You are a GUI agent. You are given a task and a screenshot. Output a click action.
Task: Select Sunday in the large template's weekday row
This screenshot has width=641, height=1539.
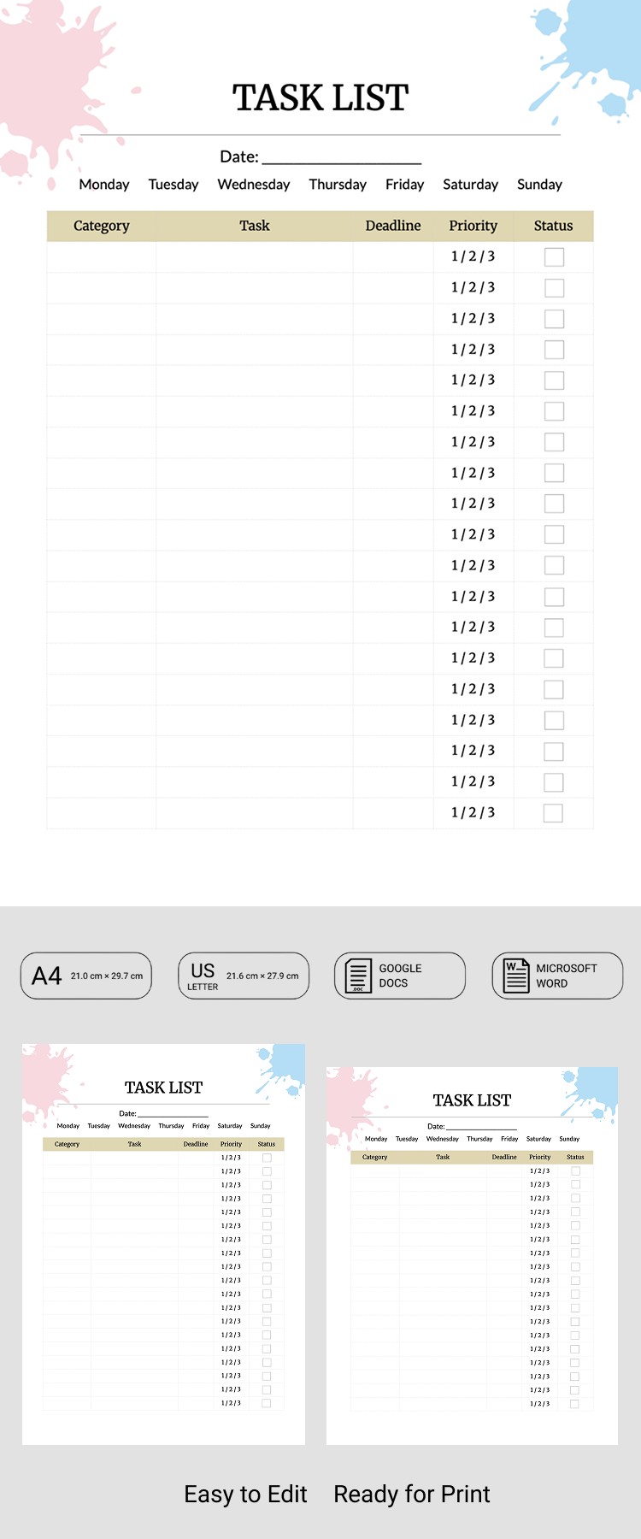coord(539,185)
